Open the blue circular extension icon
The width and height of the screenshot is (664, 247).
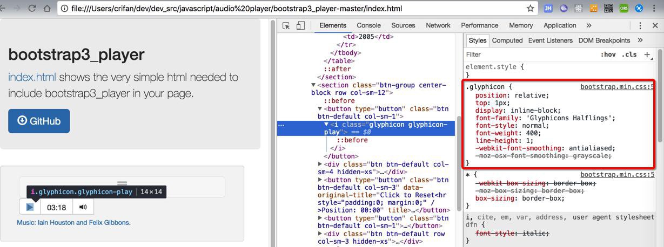tap(639, 8)
